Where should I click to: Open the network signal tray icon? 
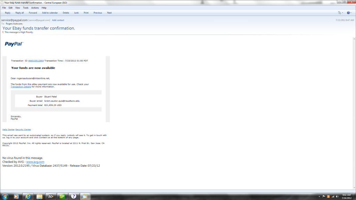coord(333,197)
